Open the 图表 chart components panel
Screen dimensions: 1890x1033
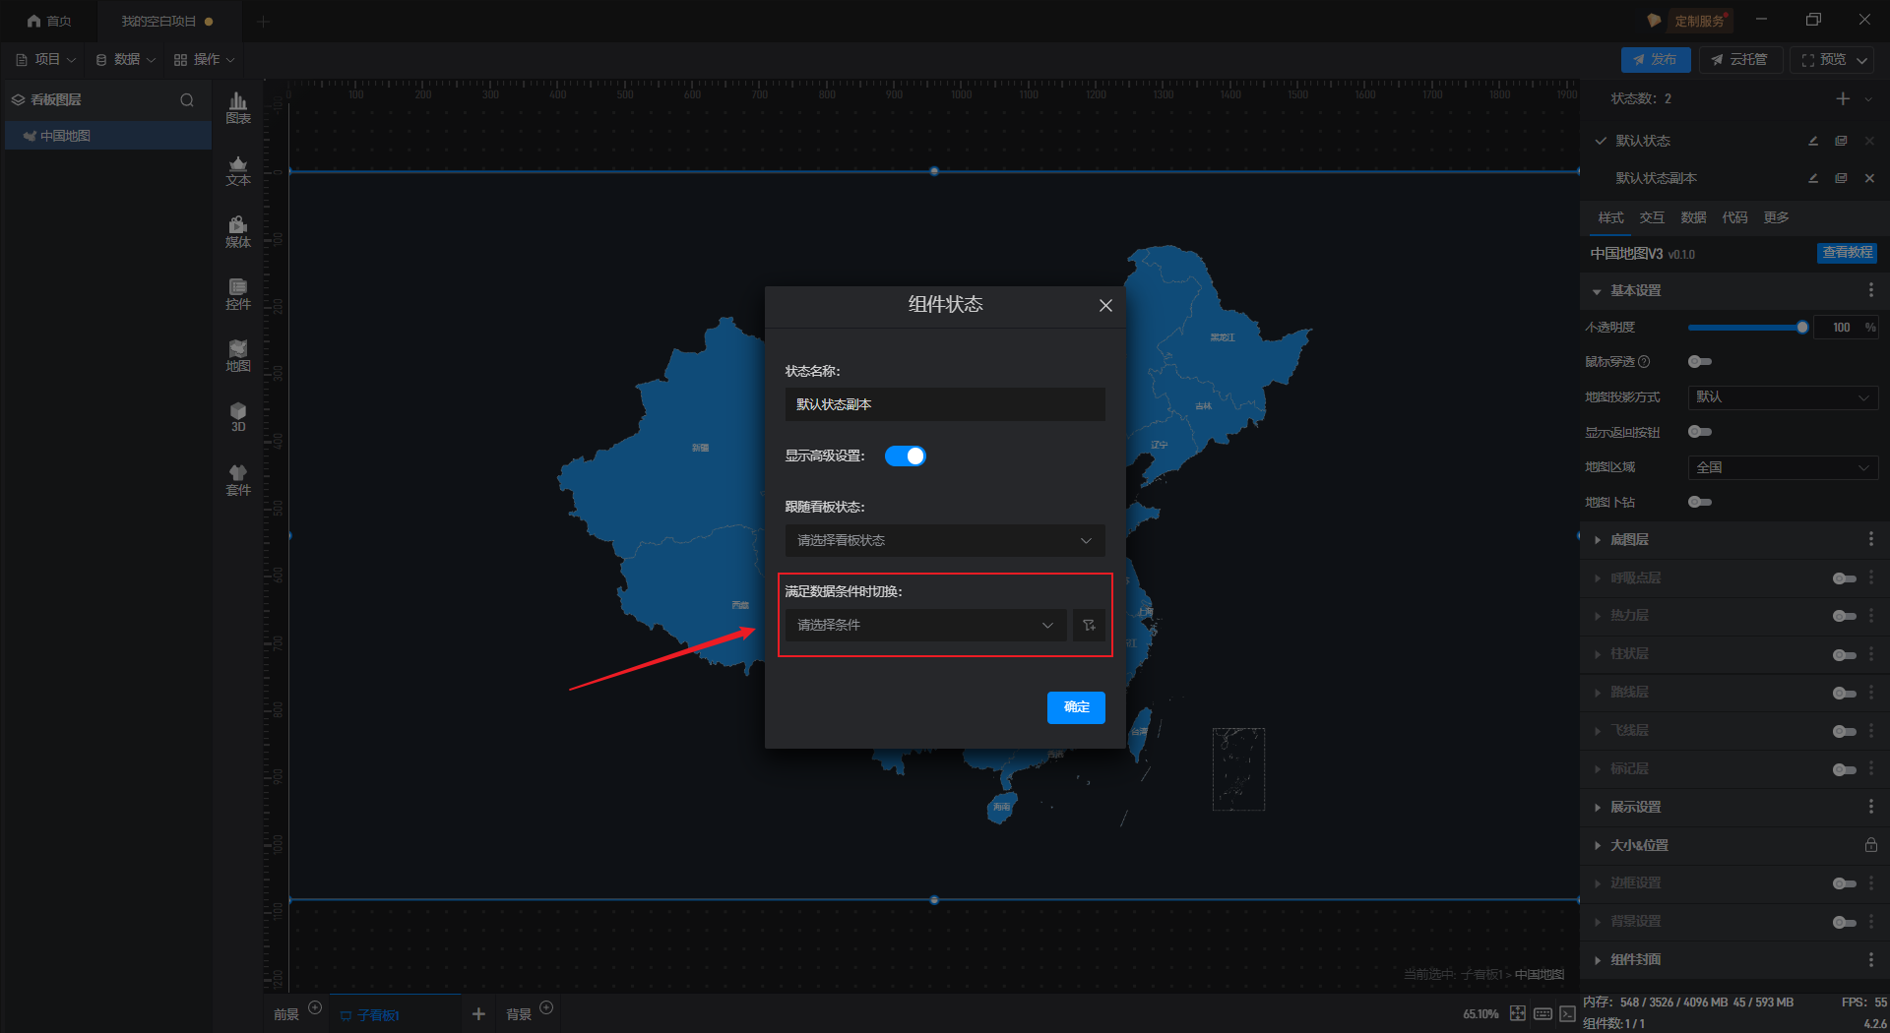pos(238,108)
